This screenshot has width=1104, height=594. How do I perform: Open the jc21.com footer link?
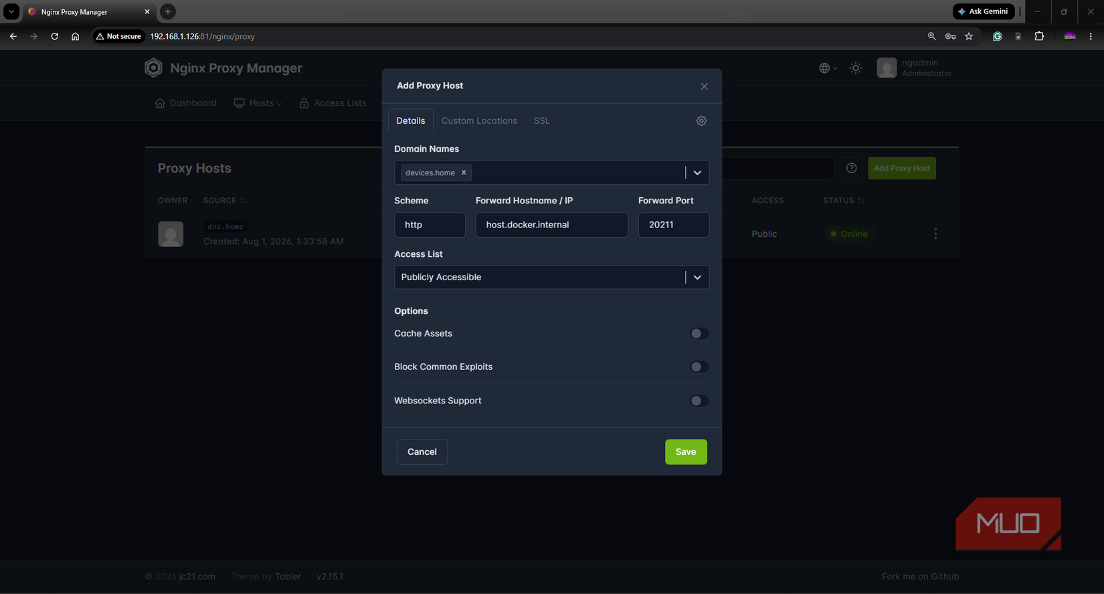pos(197,577)
